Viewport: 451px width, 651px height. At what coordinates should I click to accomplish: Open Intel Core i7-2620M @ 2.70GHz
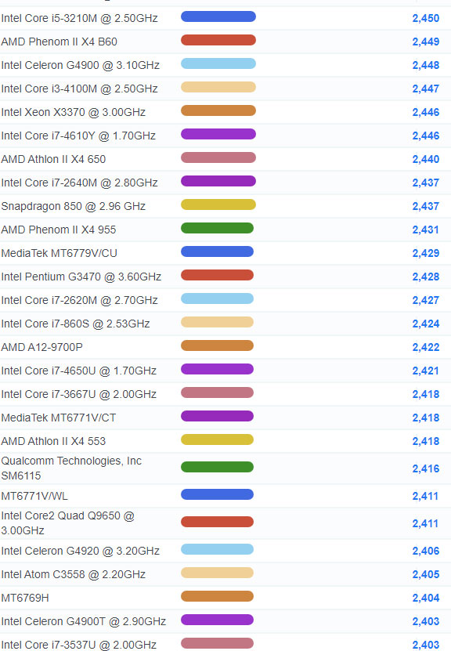79,300
